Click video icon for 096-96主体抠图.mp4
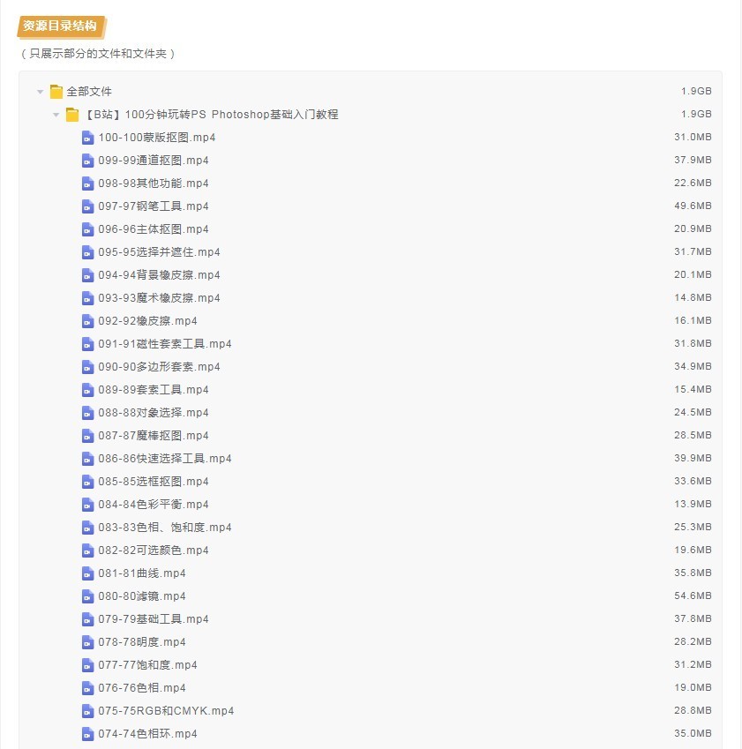Image resolution: width=742 pixels, height=749 pixels. click(x=88, y=229)
